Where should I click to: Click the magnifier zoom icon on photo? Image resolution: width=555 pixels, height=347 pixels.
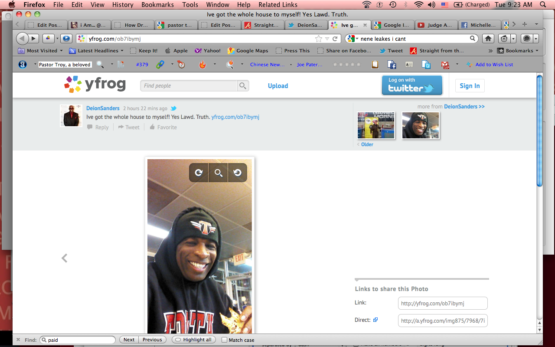coord(218,173)
